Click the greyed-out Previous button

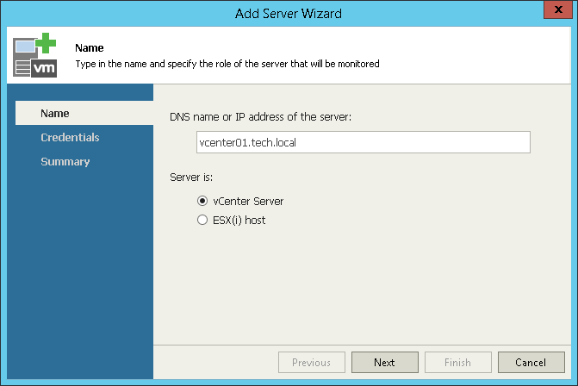click(x=311, y=363)
